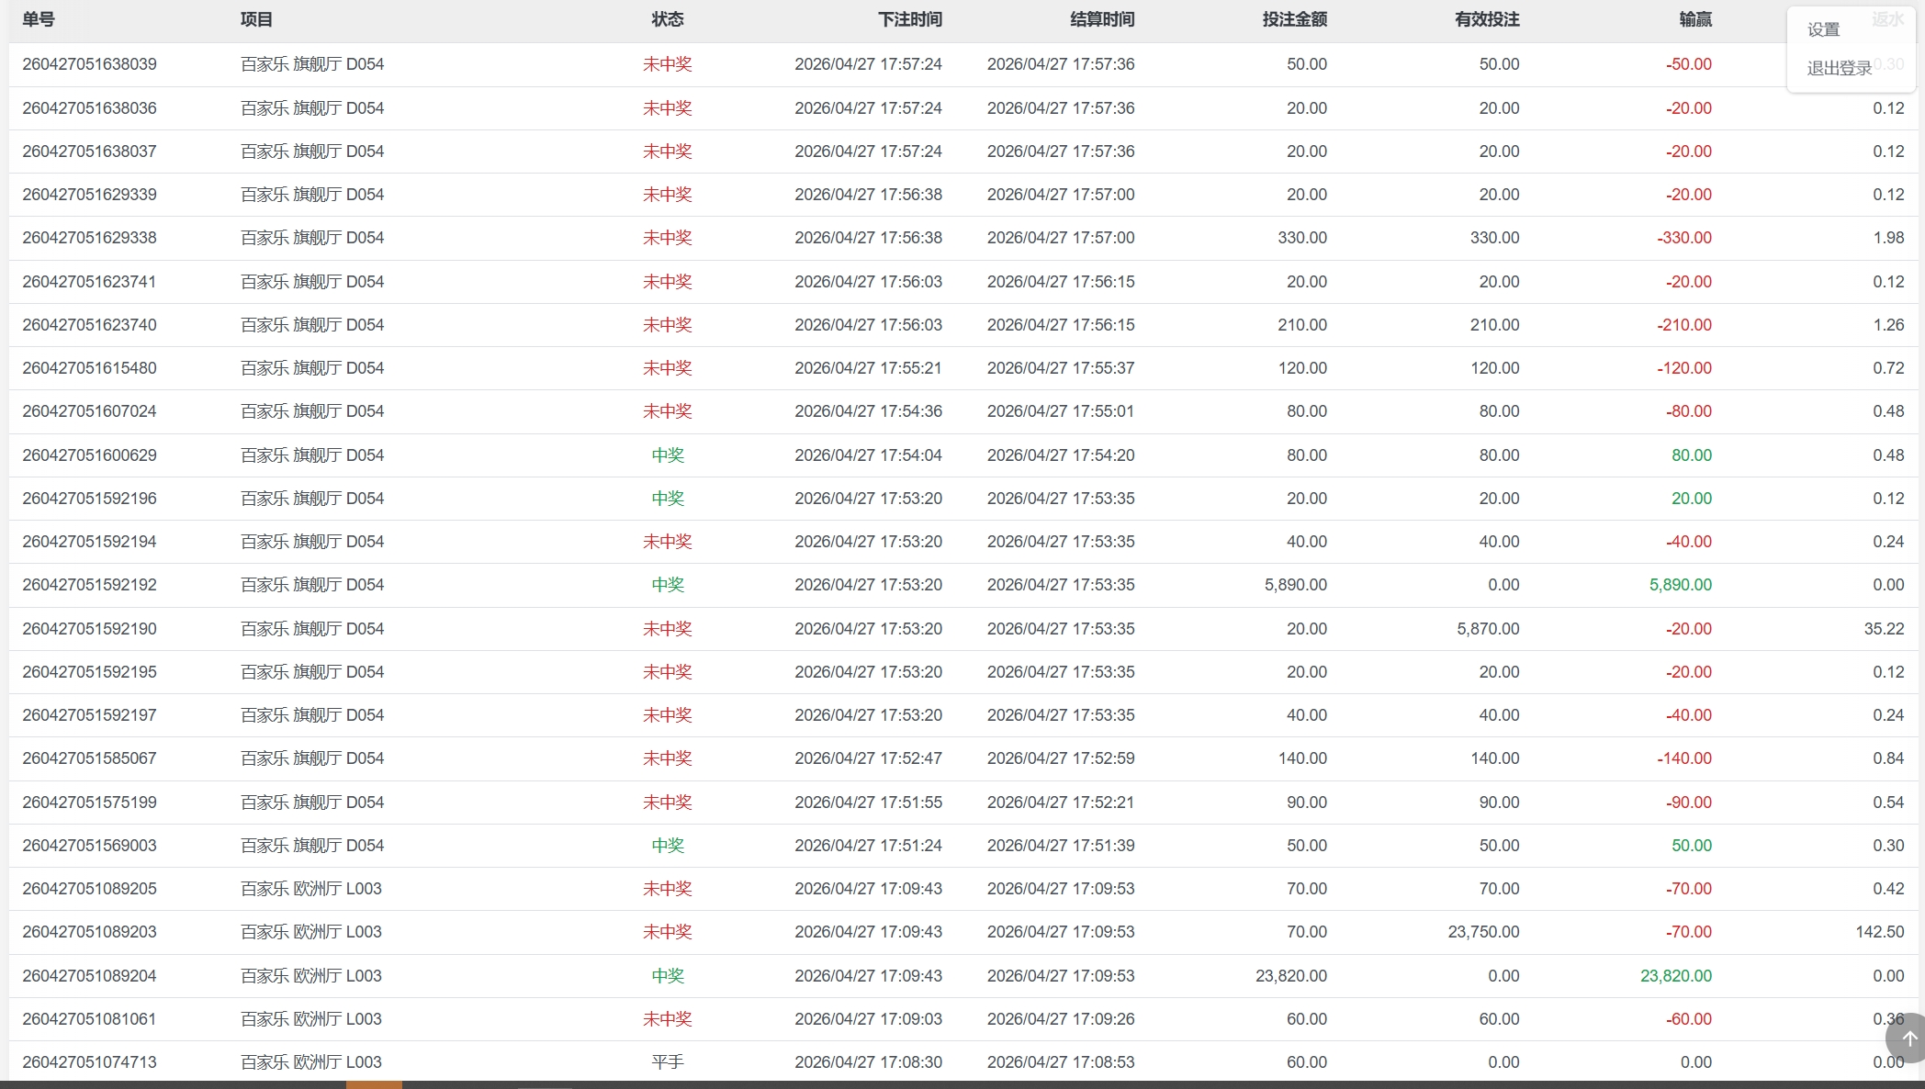Click the 142.50 rebate value
Screen dimensions: 1925x1089
click(x=1879, y=932)
